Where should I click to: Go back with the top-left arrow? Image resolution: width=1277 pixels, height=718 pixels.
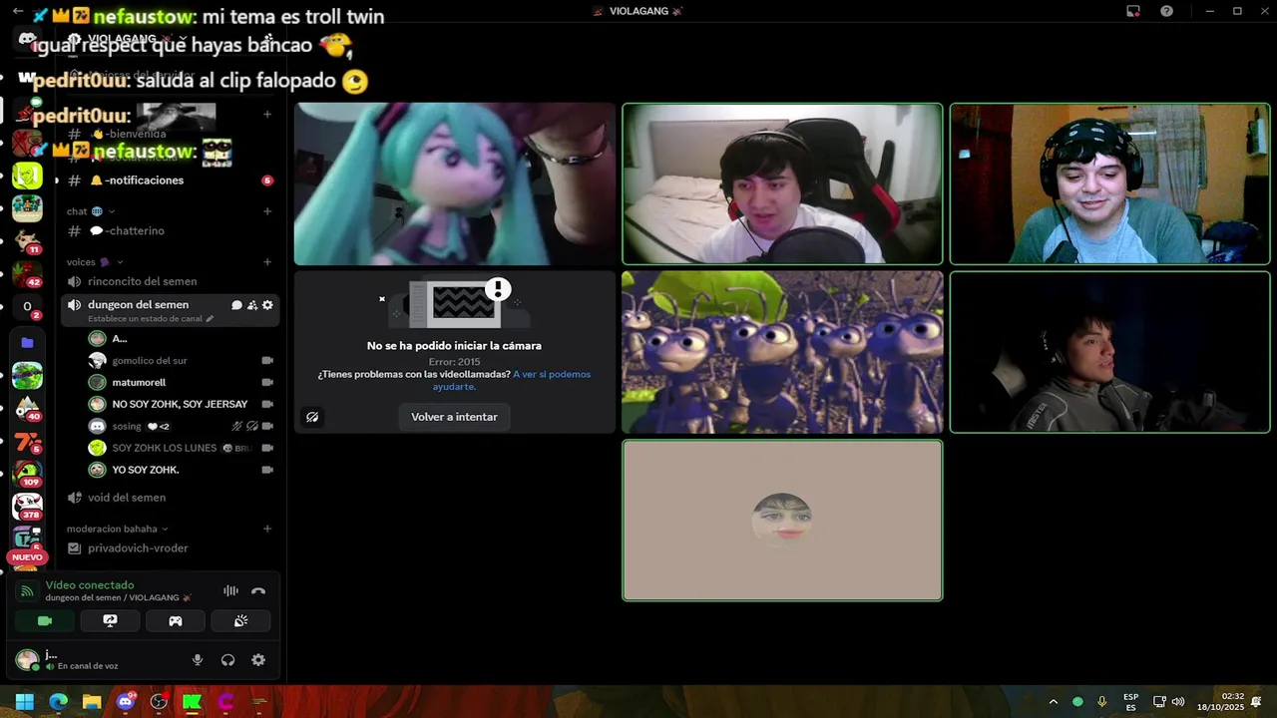tap(18, 11)
